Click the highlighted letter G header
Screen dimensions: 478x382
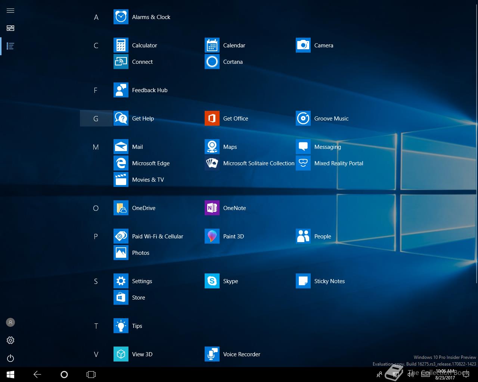click(x=96, y=118)
